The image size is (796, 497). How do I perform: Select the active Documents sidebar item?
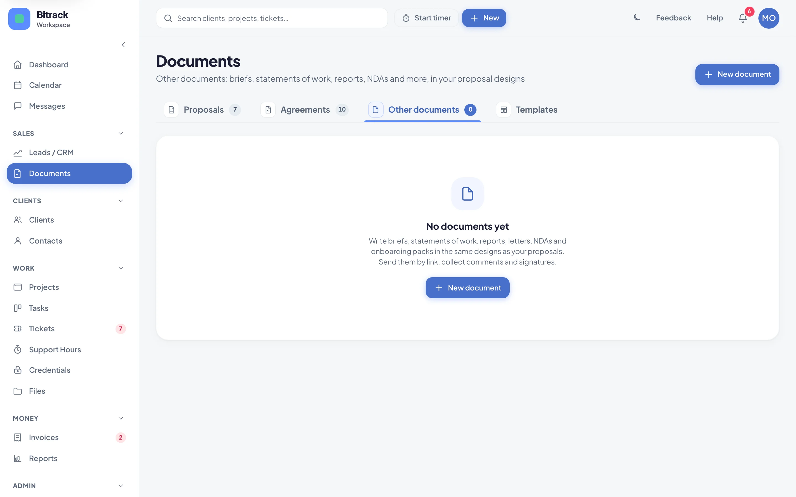[69, 174]
